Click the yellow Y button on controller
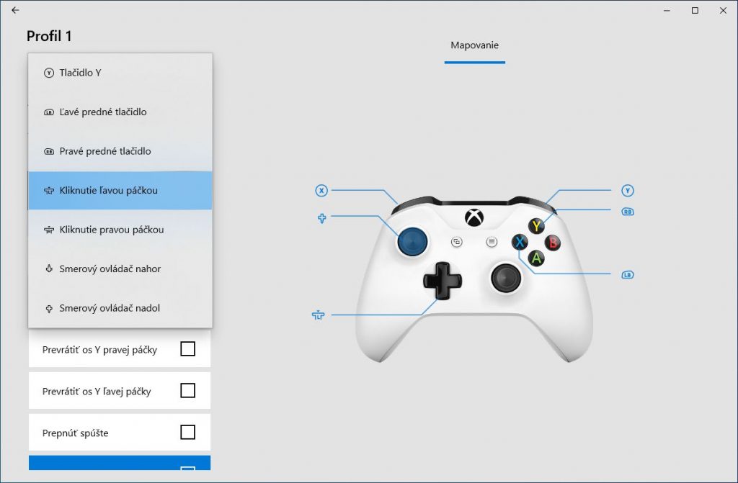The width and height of the screenshot is (738, 483). pos(536,226)
